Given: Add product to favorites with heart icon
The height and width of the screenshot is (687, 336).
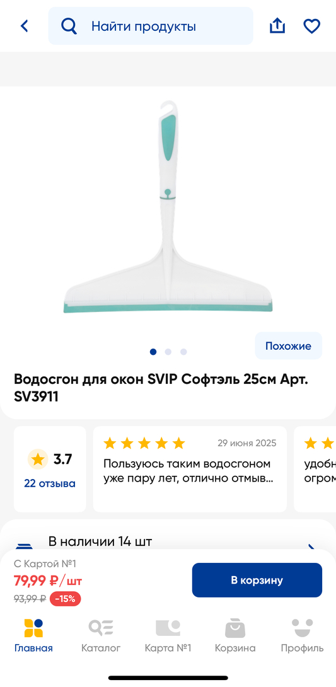Looking at the screenshot, I should (x=312, y=26).
